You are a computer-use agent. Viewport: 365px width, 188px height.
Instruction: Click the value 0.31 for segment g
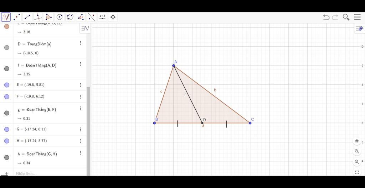[27, 119]
